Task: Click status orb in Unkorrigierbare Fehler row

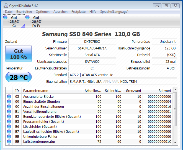Action: (9, 137)
